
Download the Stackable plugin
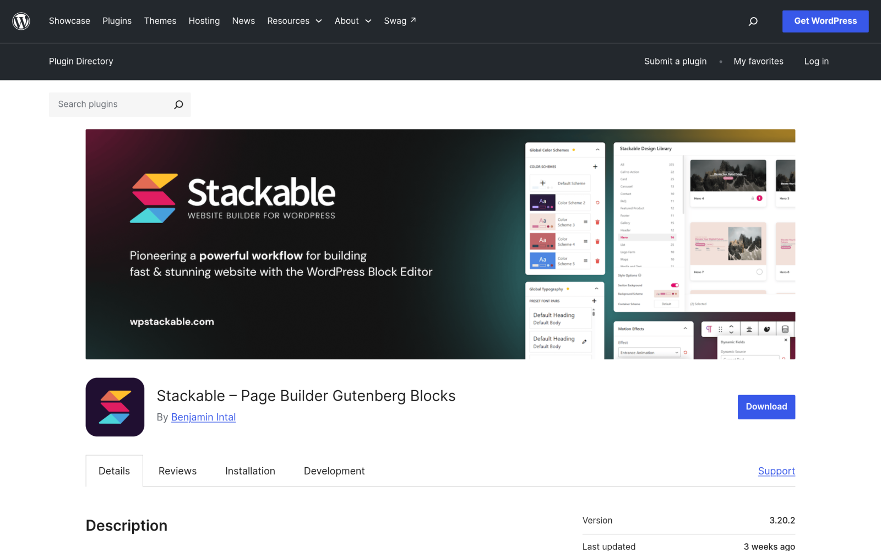point(766,407)
